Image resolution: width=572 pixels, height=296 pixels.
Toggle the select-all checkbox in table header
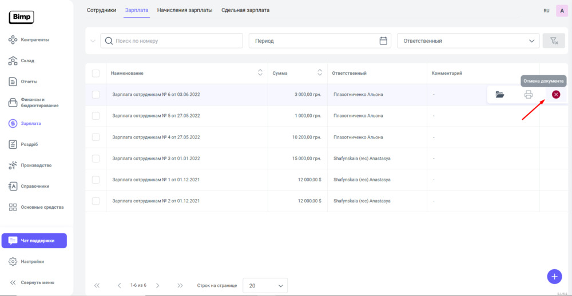[x=96, y=74]
